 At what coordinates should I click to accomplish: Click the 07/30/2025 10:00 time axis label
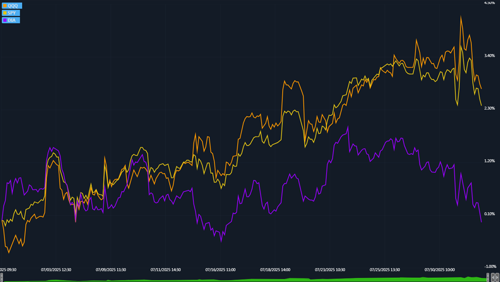click(x=439, y=269)
